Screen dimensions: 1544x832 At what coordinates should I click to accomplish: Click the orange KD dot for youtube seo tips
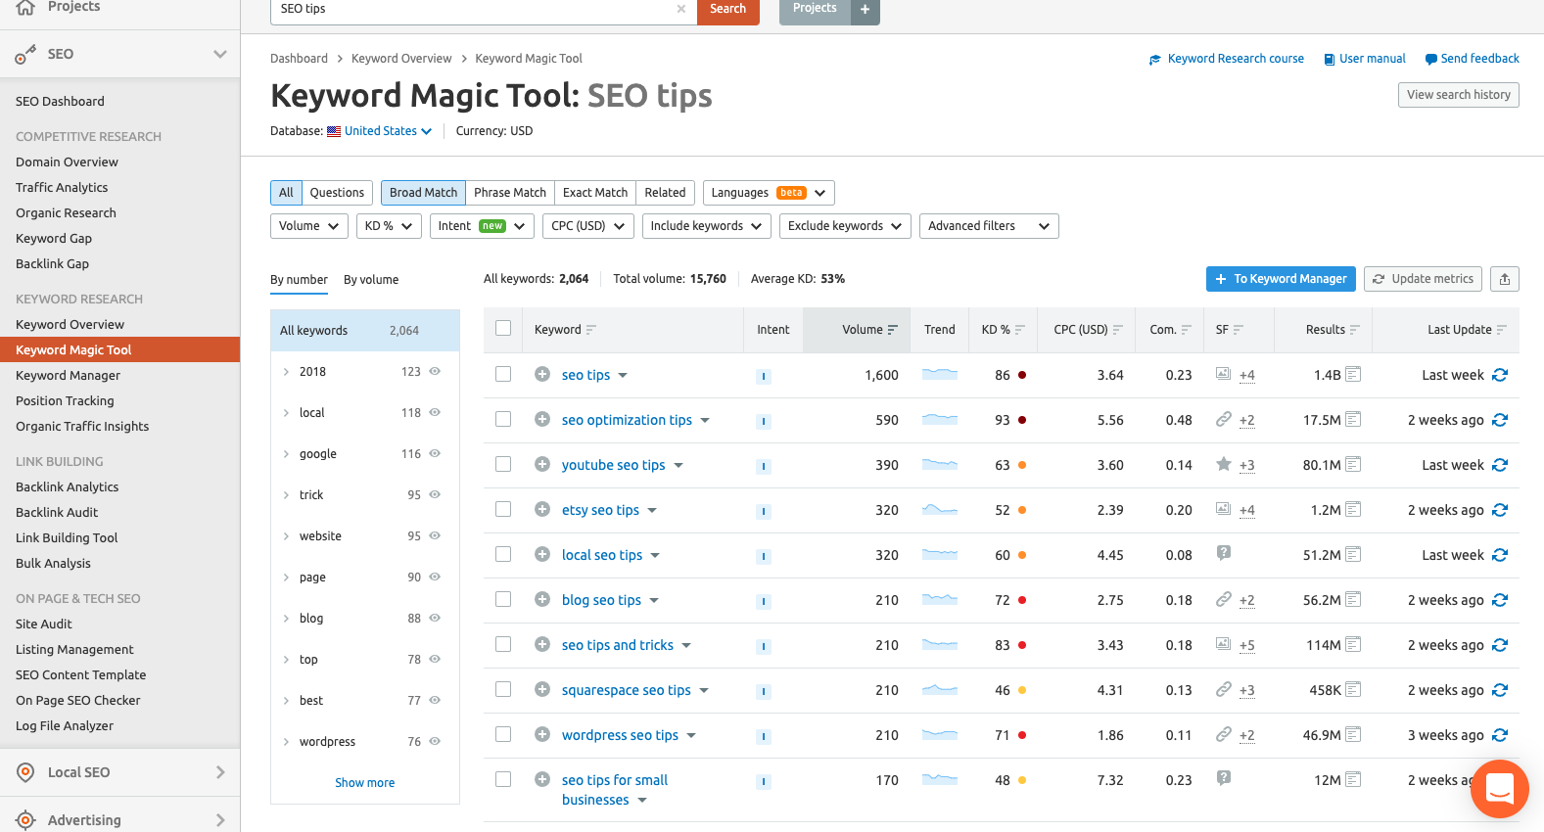1022,465
